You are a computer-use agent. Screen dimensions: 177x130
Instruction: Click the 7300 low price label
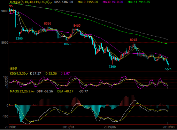click(112, 67)
